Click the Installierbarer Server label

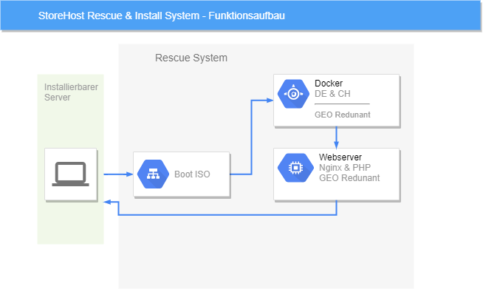tap(71, 92)
